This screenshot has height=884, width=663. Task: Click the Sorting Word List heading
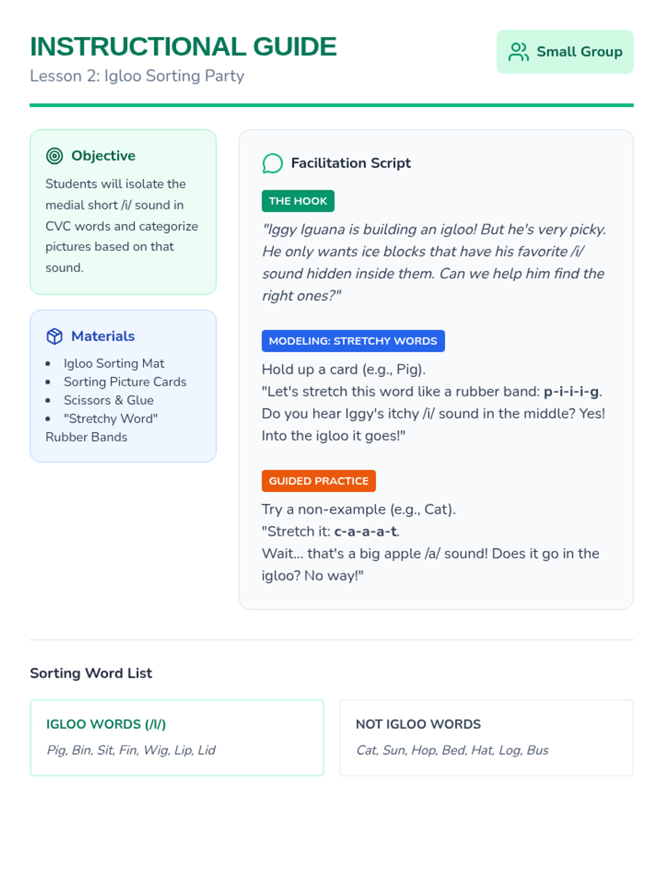[x=91, y=673]
